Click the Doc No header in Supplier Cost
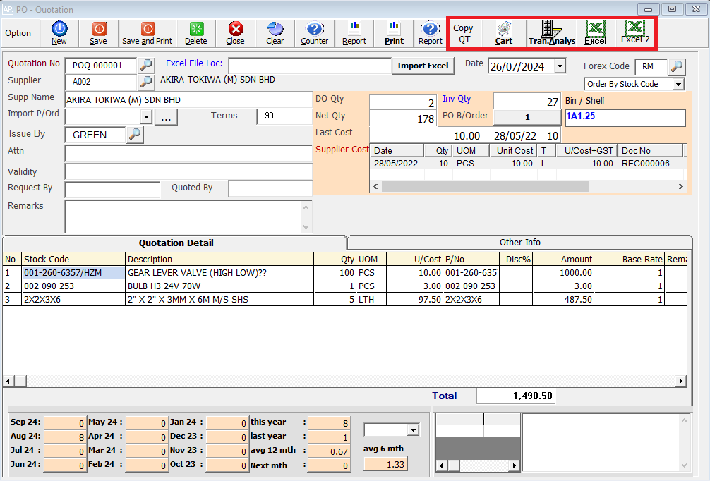This screenshot has height=481, width=710. click(x=651, y=151)
